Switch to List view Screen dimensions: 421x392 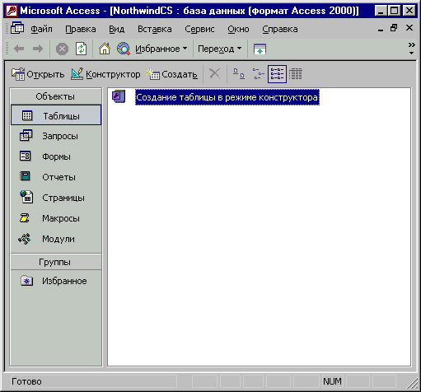click(x=277, y=74)
